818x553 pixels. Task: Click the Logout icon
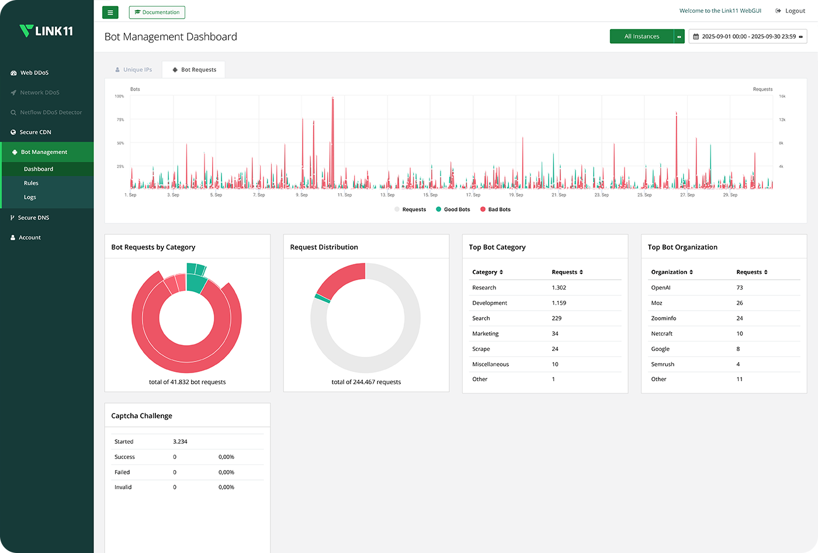pyautogui.click(x=778, y=11)
